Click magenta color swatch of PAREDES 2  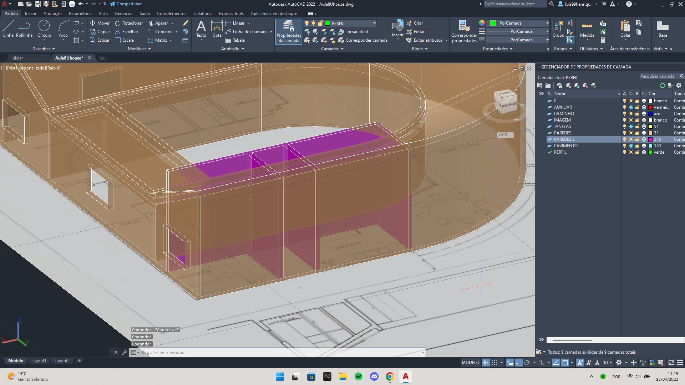650,139
